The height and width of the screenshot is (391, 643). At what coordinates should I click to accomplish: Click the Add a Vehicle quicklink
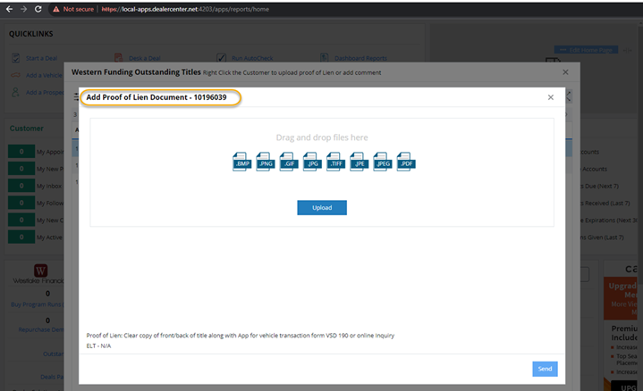click(45, 75)
